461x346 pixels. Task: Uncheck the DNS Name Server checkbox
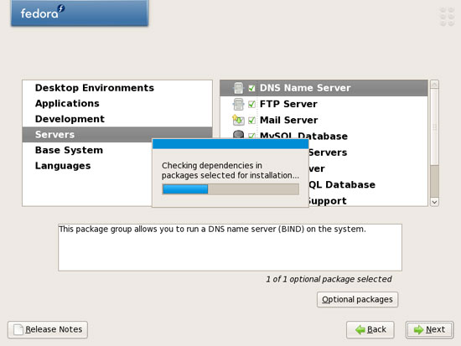251,88
